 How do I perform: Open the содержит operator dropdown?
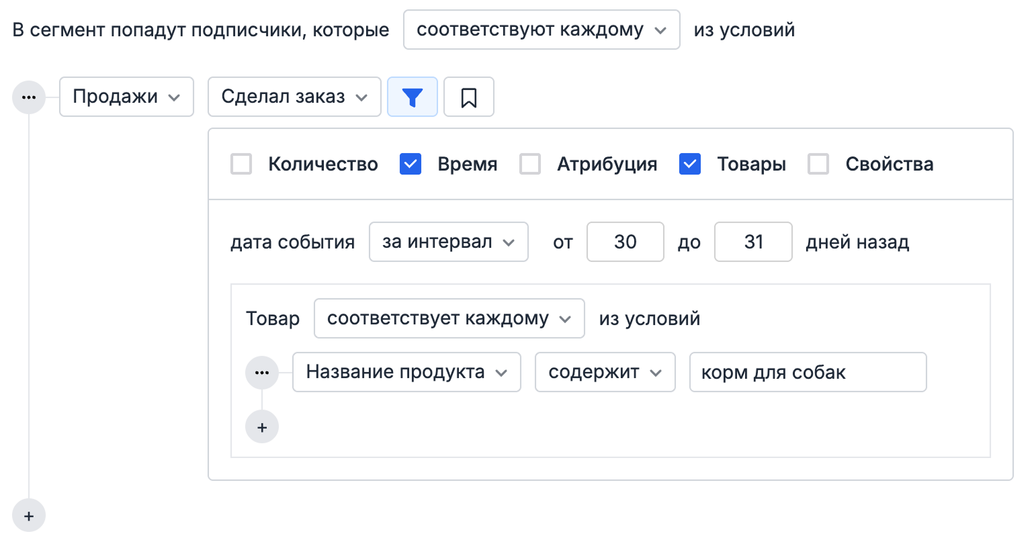pos(605,372)
